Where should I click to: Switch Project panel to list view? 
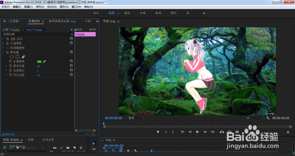(11, 148)
